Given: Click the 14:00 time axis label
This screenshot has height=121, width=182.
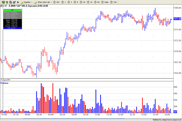Looking at the screenshot, I should [x=167, y=115].
